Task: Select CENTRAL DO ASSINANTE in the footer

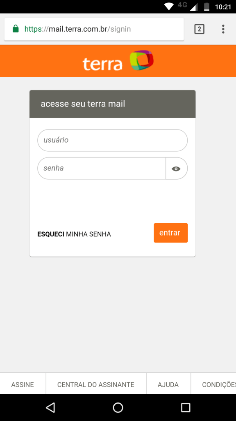Action: point(95,384)
